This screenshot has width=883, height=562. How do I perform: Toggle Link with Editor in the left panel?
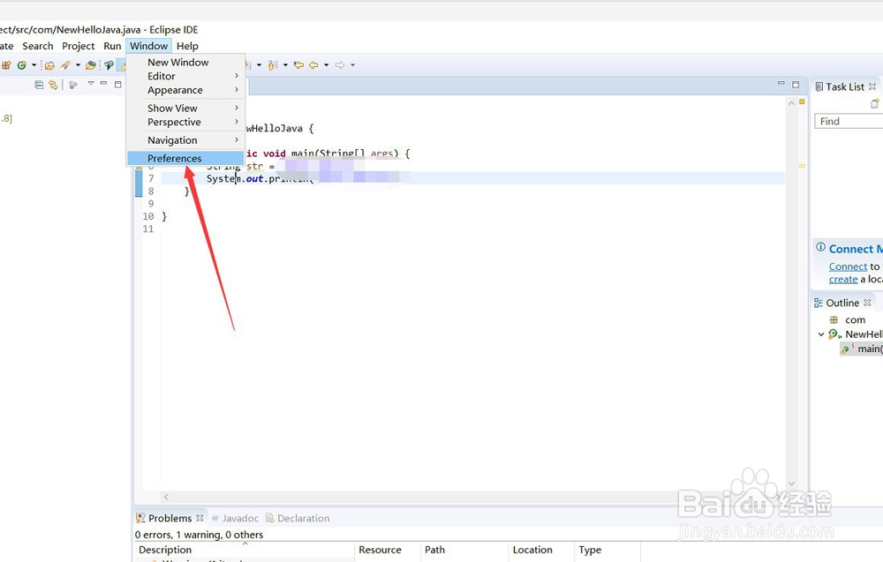tap(54, 85)
